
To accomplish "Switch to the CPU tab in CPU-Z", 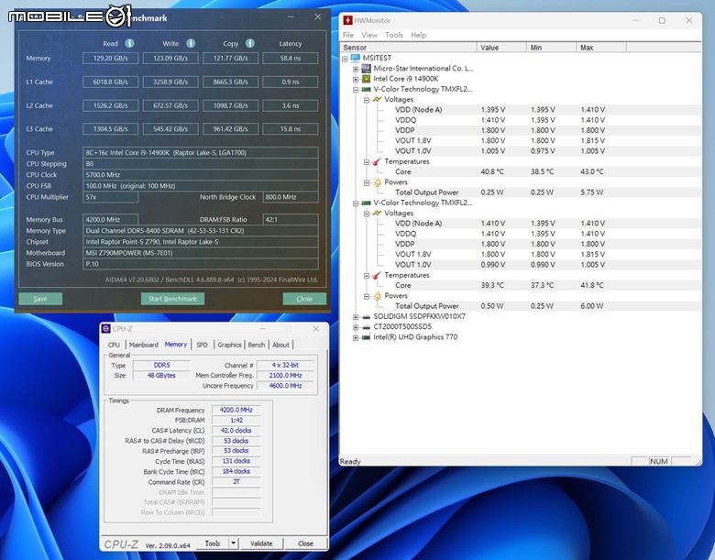I will pyautogui.click(x=114, y=345).
